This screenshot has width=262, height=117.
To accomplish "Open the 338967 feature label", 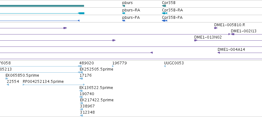I will 87,106.
